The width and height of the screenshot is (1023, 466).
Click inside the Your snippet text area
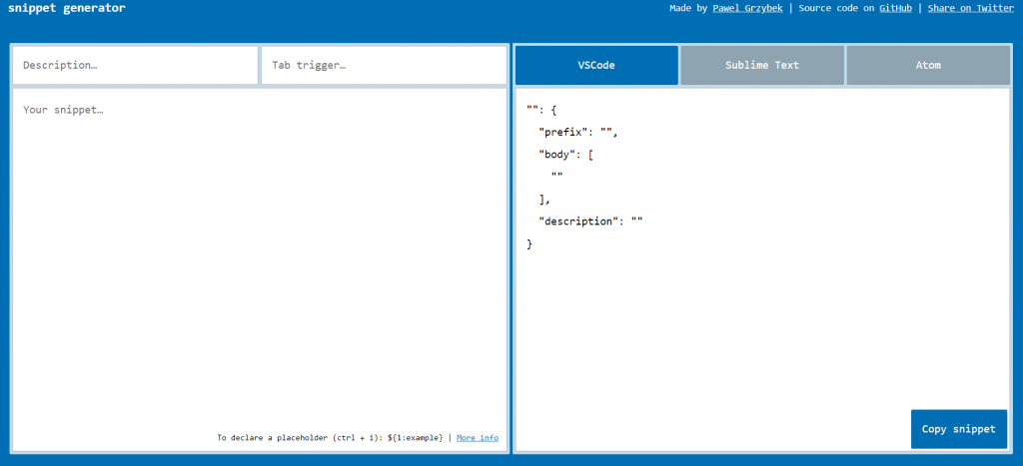tap(260, 259)
